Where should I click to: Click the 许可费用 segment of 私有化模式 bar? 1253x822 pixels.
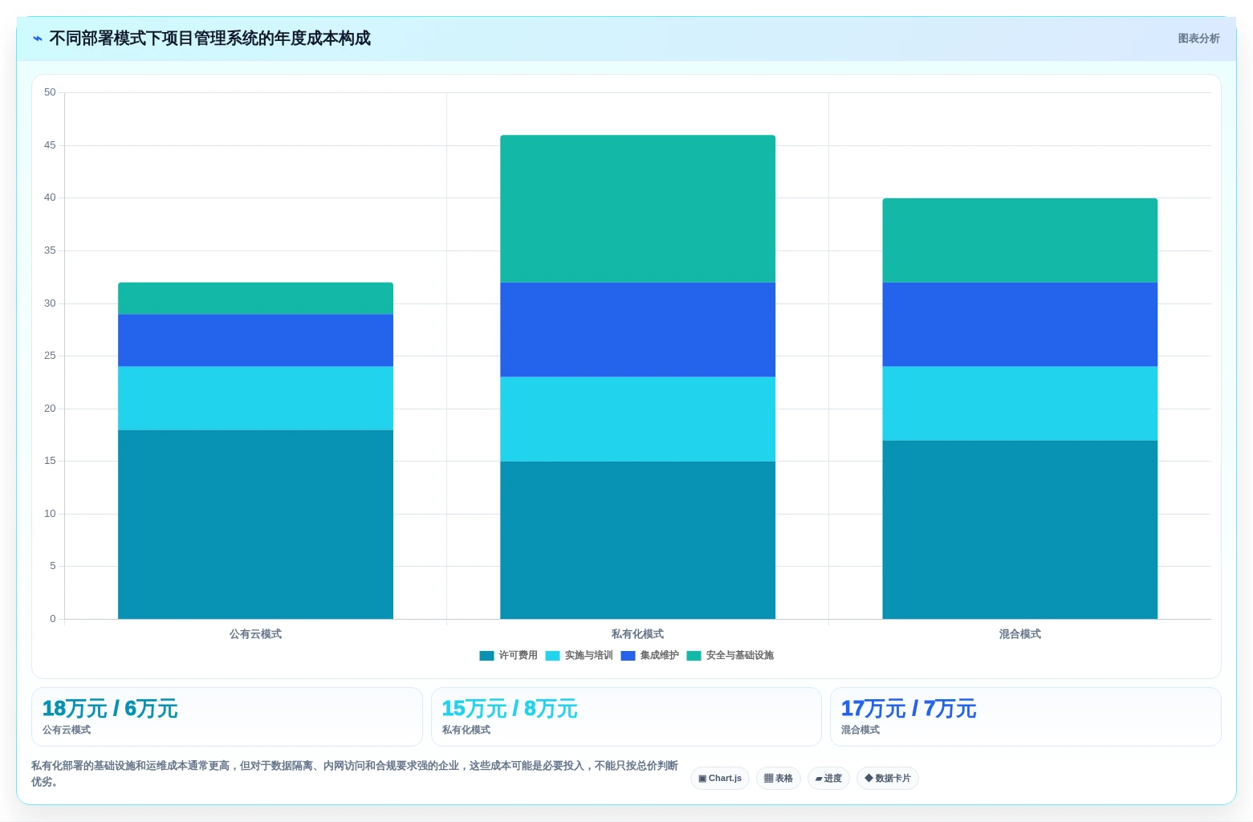click(637, 540)
